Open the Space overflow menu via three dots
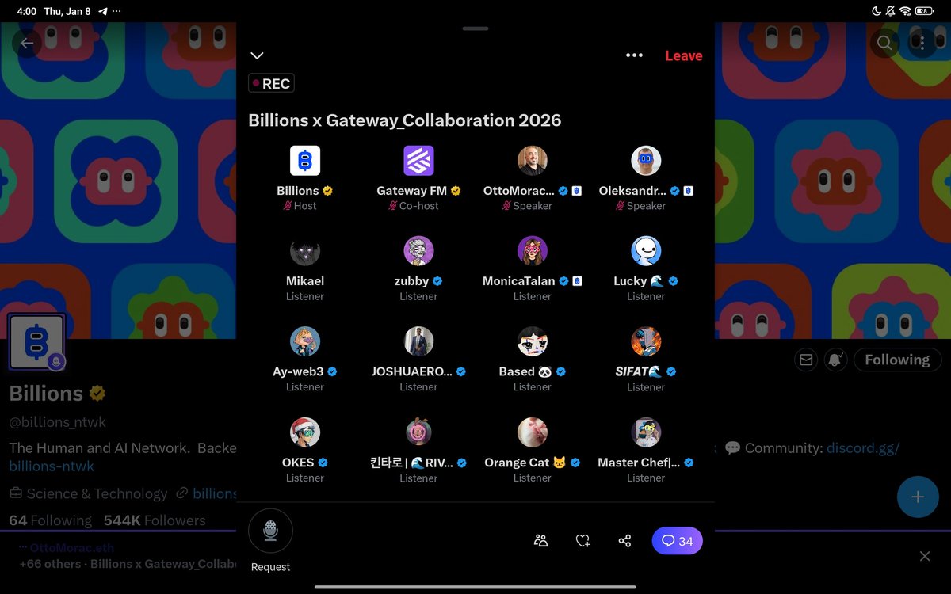Viewport: 951px width, 594px height. click(x=634, y=55)
